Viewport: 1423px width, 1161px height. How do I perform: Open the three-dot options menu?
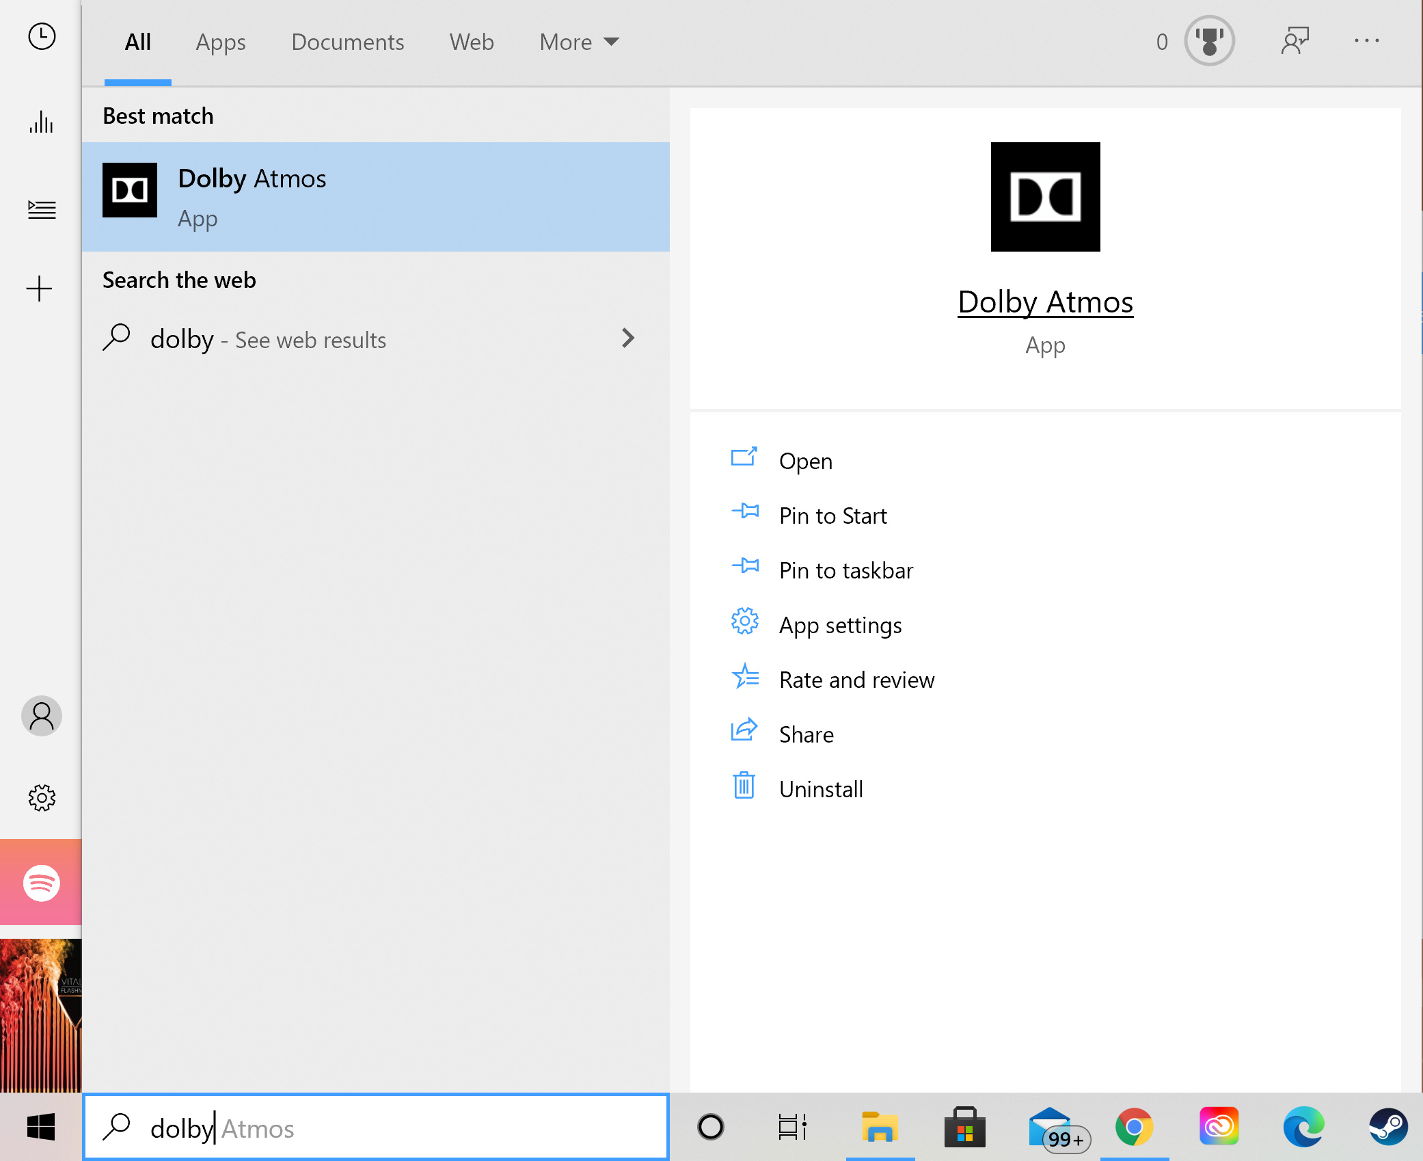point(1366,41)
